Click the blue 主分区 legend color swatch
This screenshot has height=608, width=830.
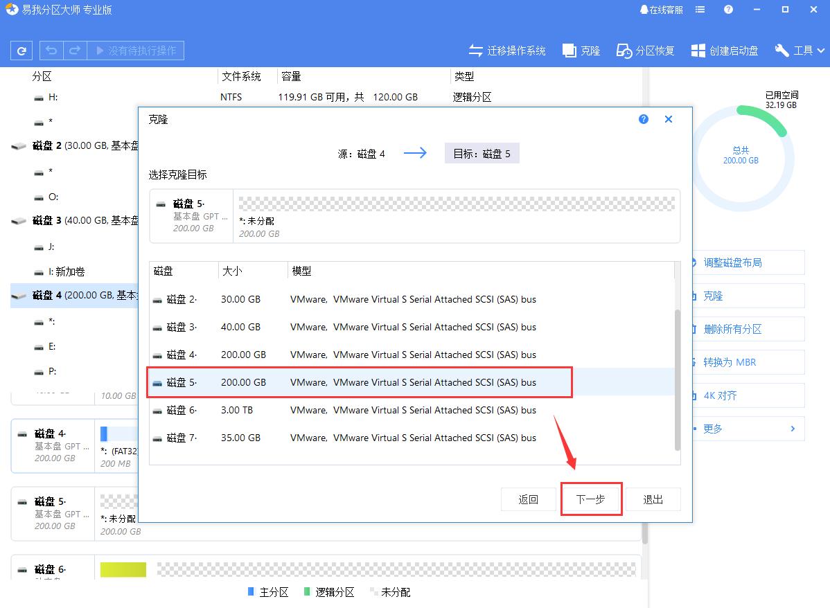pyautogui.click(x=251, y=592)
